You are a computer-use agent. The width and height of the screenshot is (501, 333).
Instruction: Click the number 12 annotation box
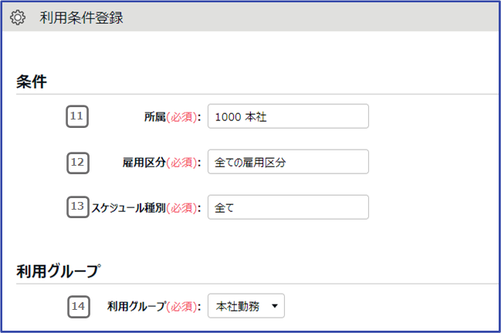78,163
